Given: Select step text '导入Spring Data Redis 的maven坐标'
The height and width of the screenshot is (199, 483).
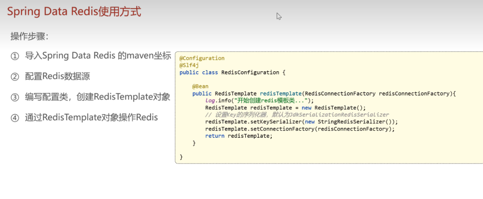Looking at the screenshot, I should click(98, 56).
